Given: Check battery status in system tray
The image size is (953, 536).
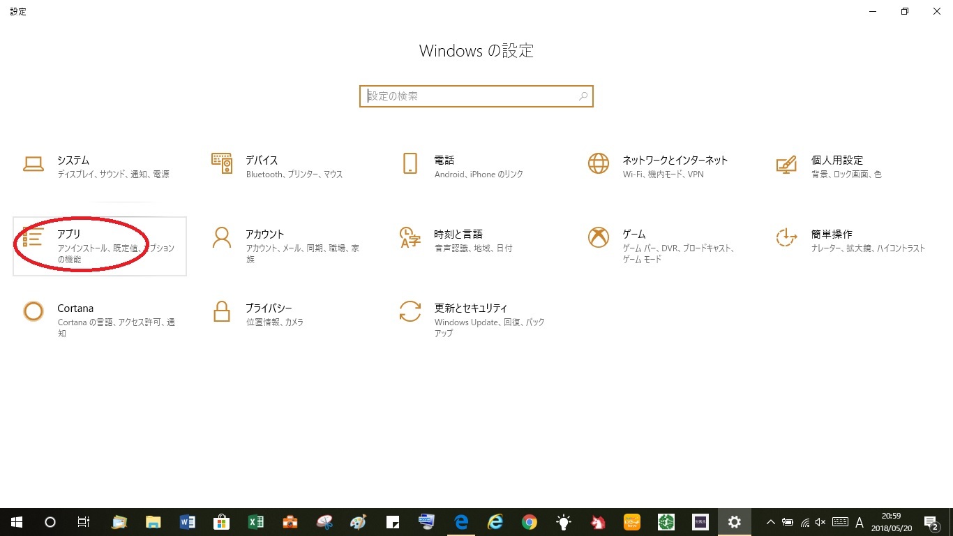Looking at the screenshot, I should [788, 522].
